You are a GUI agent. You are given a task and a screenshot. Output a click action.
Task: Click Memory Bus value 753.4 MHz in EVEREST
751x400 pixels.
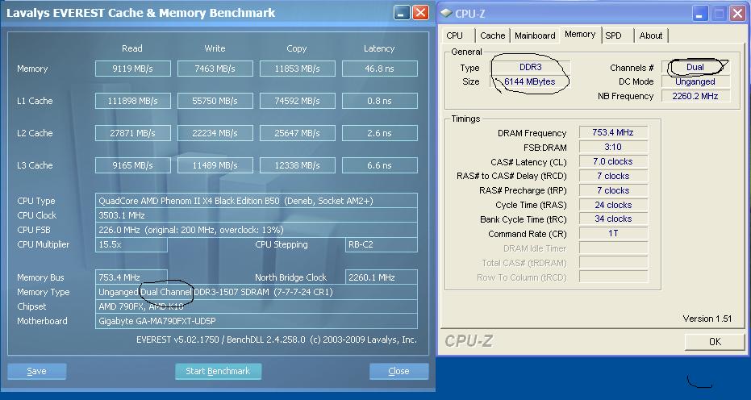(x=131, y=277)
